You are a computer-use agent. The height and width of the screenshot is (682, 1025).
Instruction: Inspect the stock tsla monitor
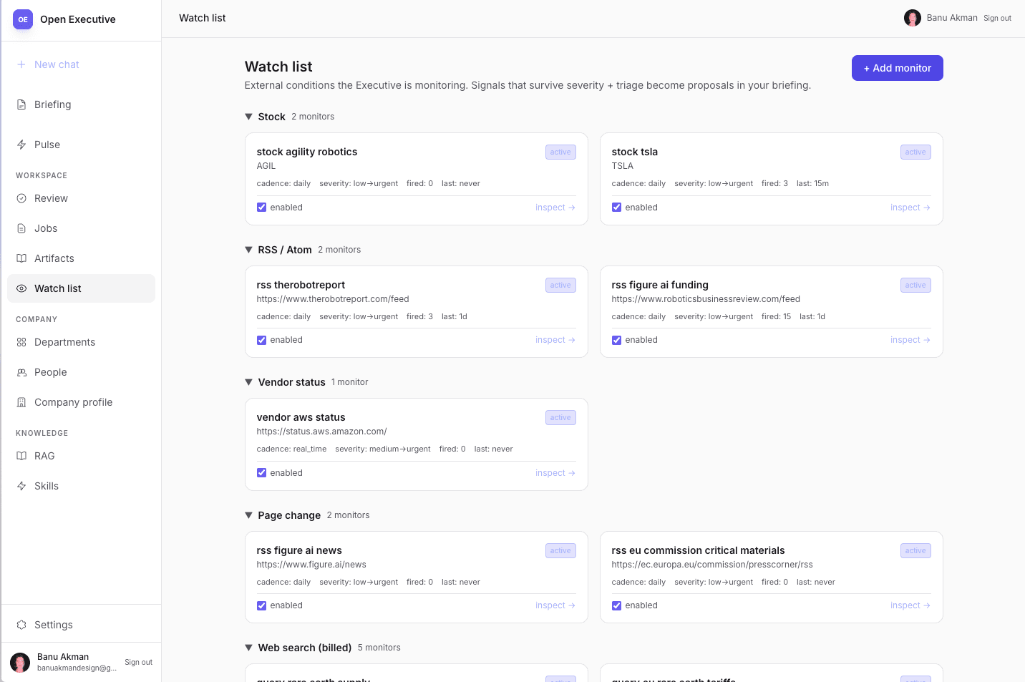[910, 208]
